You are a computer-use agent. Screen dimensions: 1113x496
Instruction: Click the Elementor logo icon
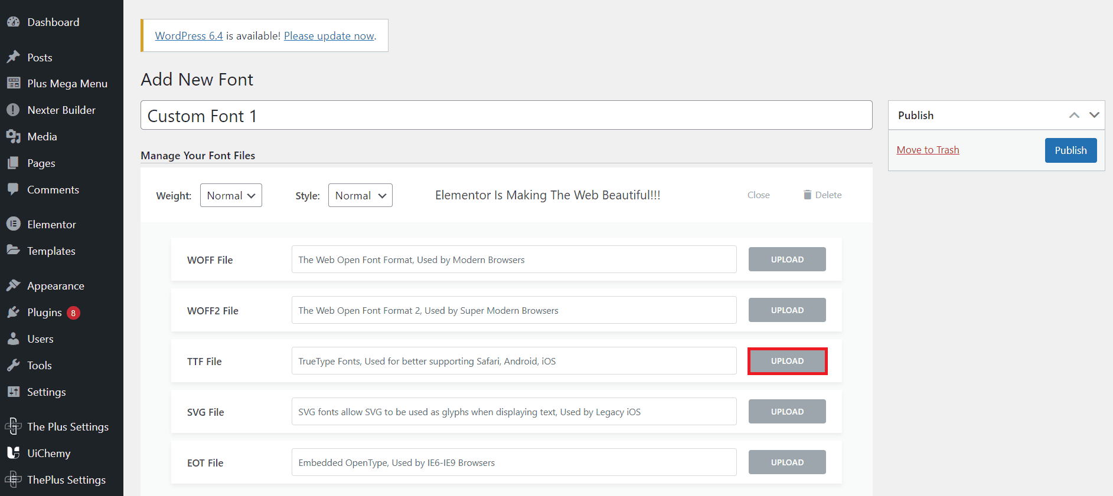click(13, 224)
